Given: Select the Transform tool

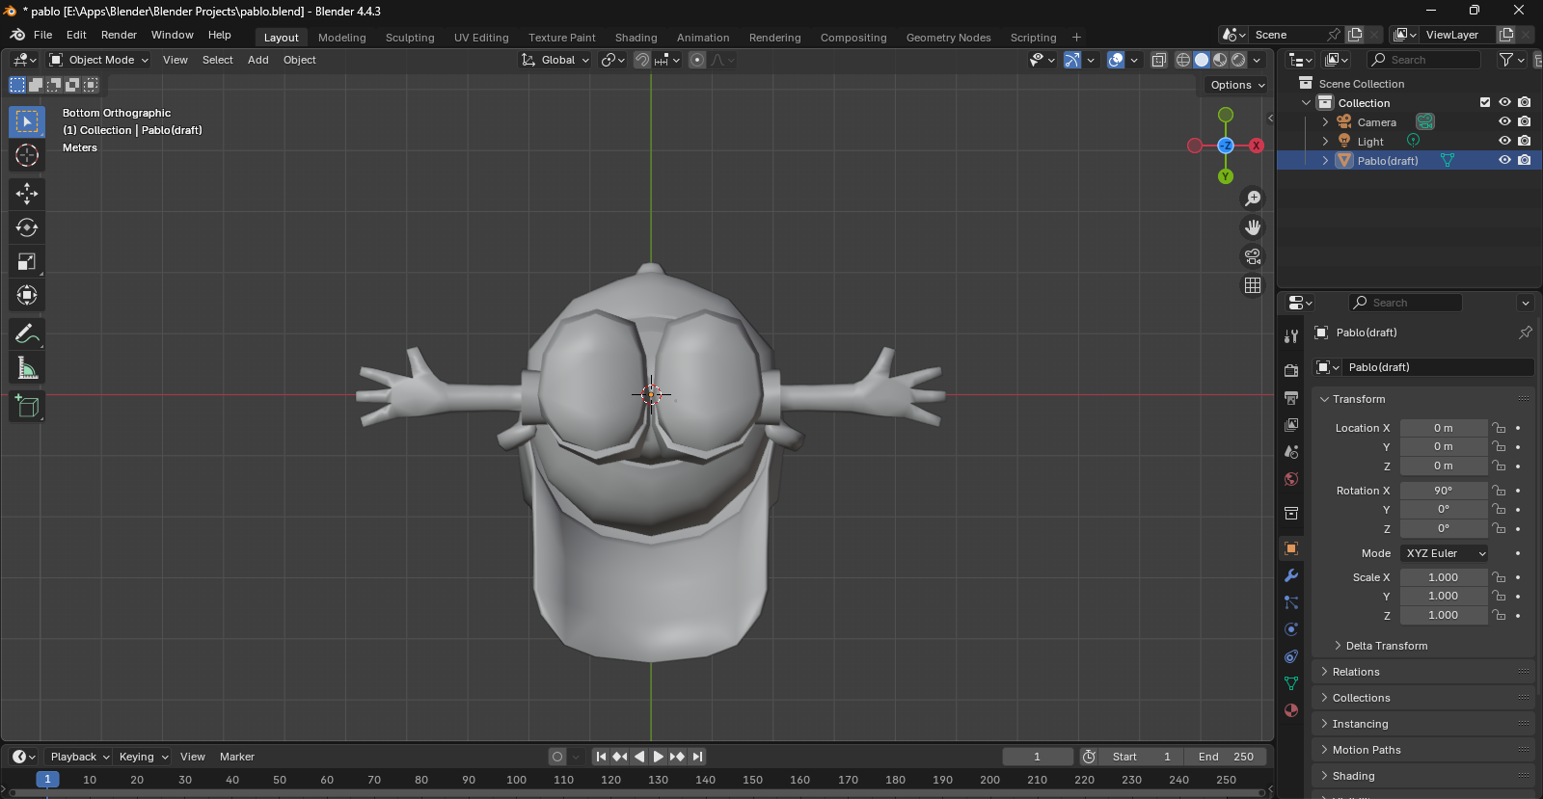Looking at the screenshot, I should pos(27,295).
